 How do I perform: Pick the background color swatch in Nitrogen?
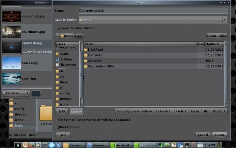[36, 93]
